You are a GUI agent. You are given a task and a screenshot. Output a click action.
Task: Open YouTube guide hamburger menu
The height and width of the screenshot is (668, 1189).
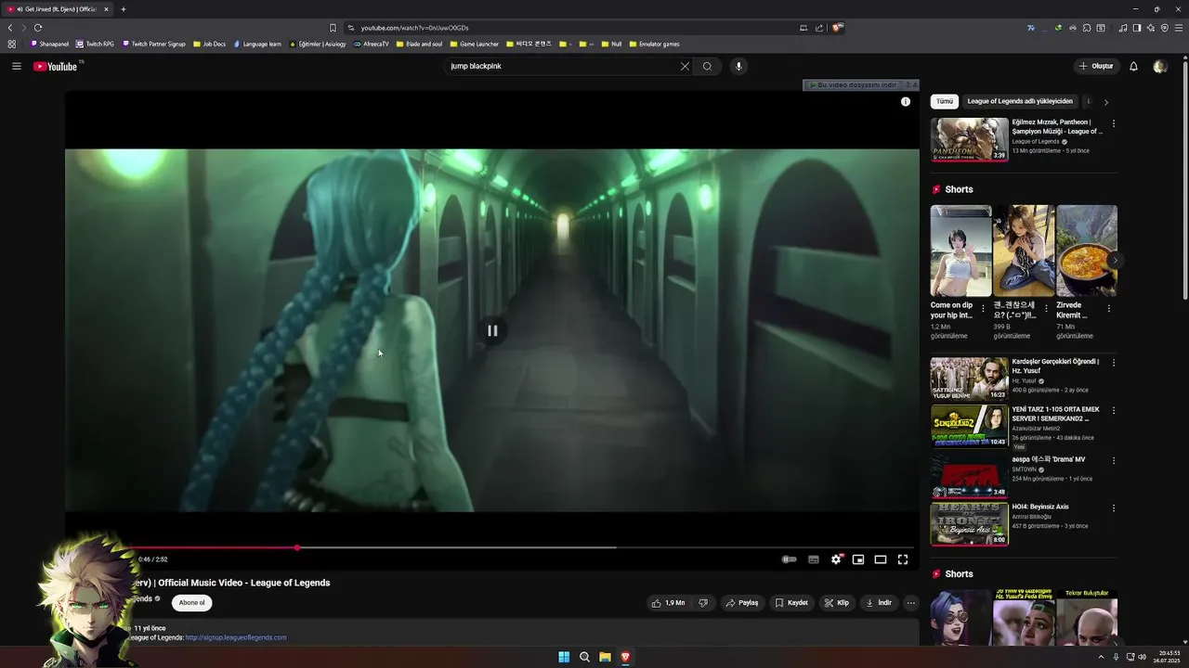click(x=16, y=66)
